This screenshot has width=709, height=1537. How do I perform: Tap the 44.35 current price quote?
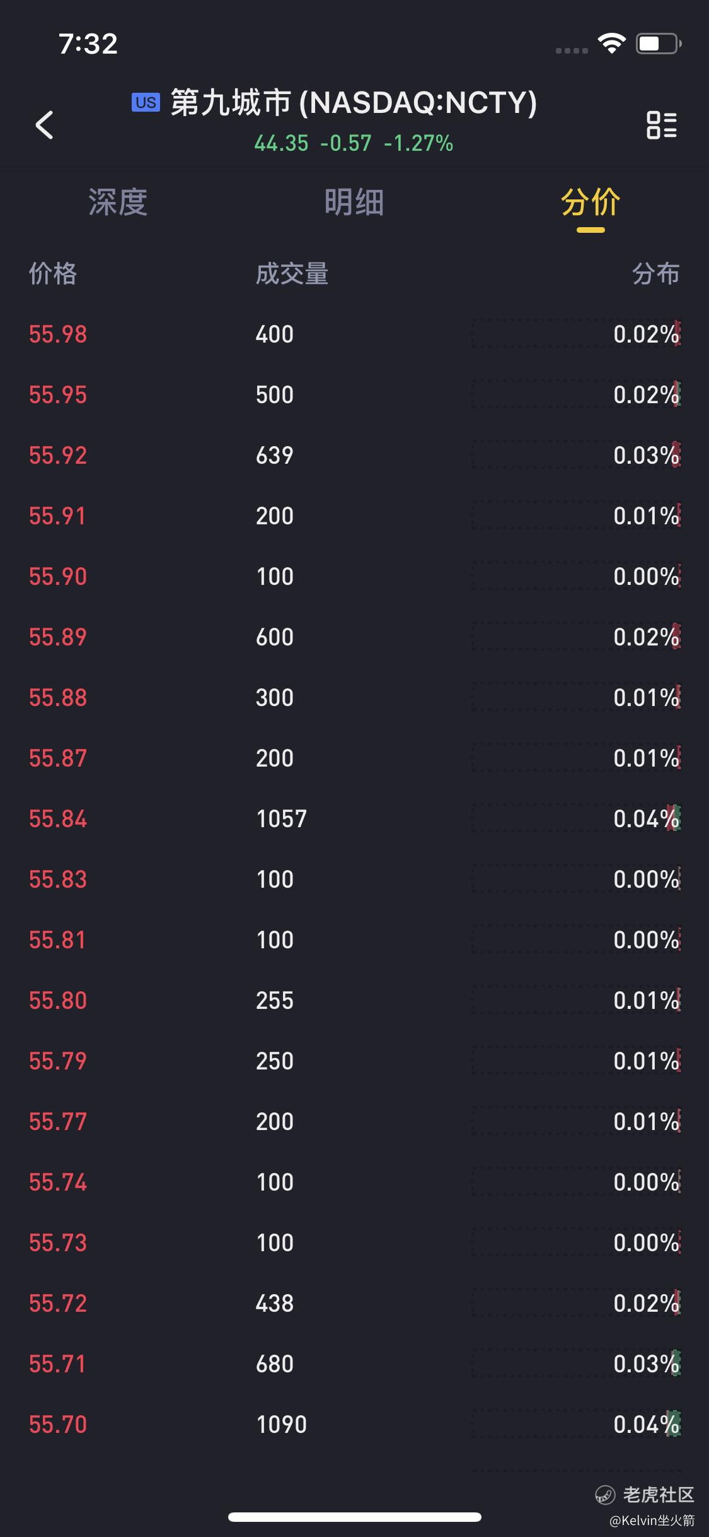click(x=281, y=143)
